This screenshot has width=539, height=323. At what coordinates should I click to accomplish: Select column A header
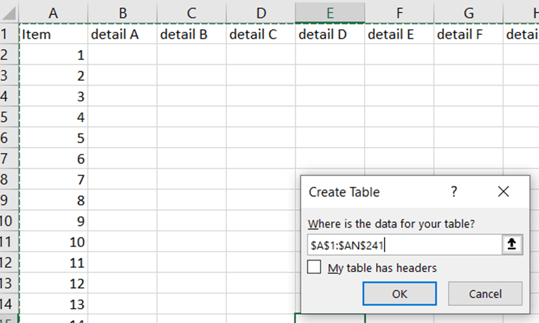(x=53, y=13)
